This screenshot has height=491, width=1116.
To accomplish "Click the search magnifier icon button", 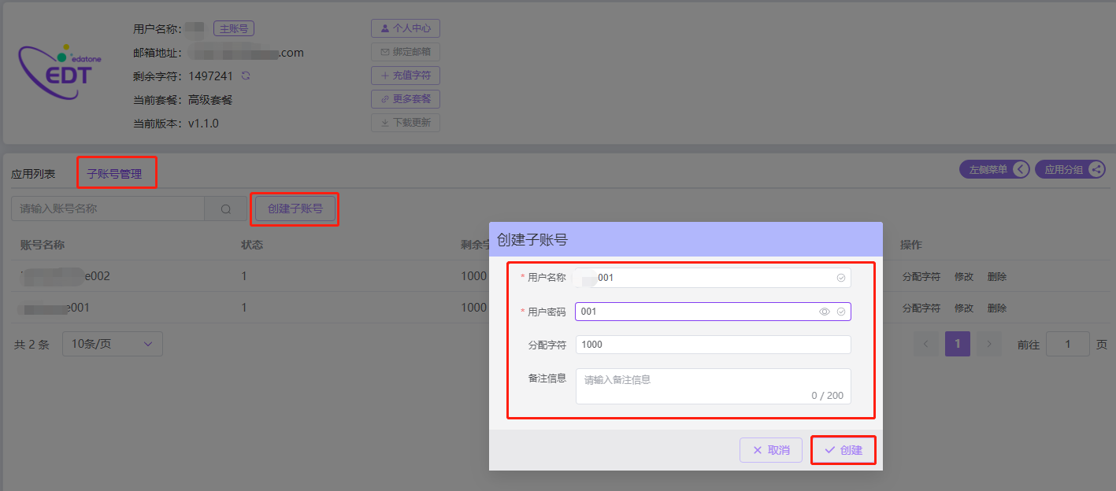I will [226, 209].
